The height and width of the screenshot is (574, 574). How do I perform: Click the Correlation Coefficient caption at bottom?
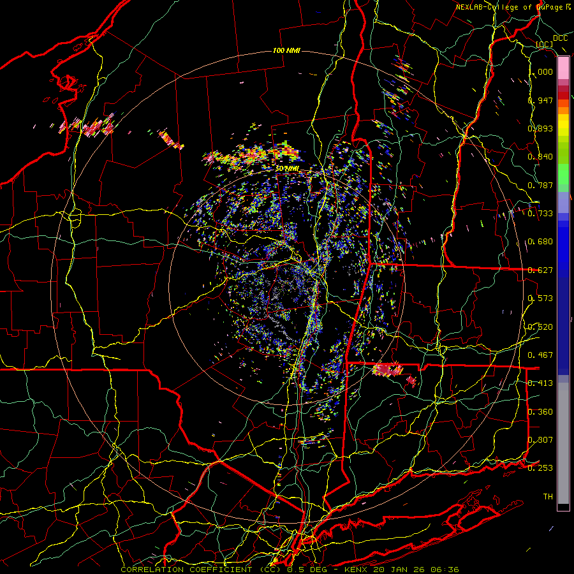click(290, 570)
